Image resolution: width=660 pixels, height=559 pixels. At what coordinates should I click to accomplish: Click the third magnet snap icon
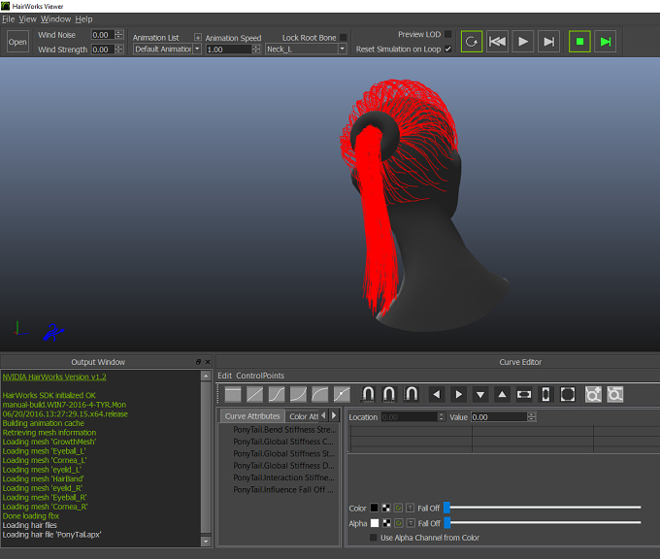[411, 394]
